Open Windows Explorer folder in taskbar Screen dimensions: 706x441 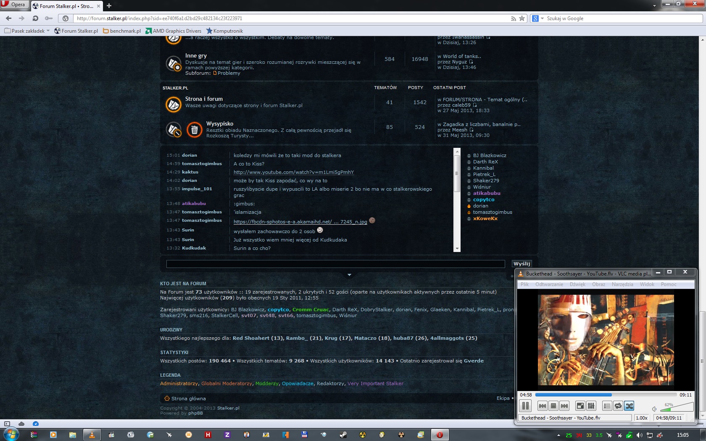click(x=73, y=435)
